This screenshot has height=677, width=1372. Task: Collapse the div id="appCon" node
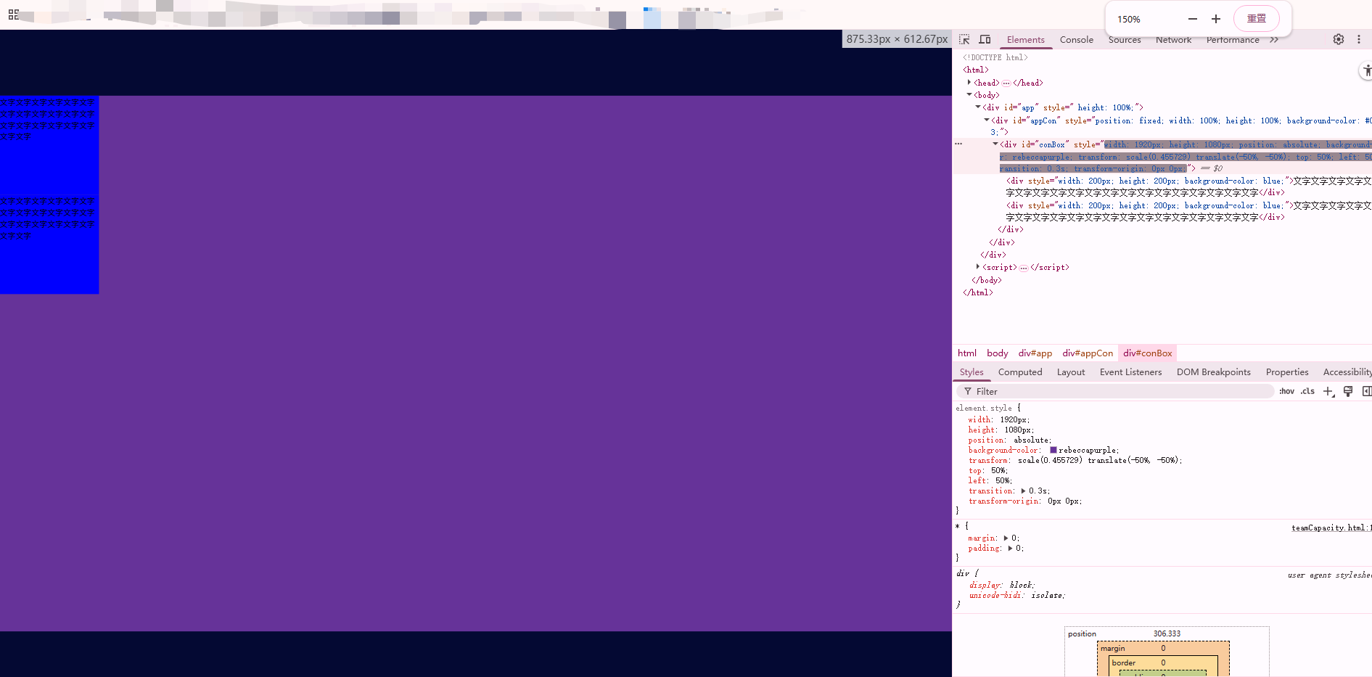tap(987, 120)
